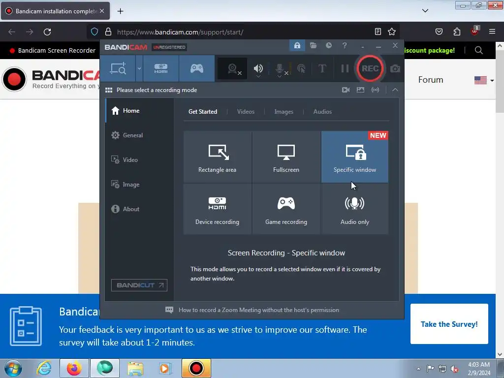Toggle the webcam overlay icon
Viewport: 504px width, 378px height.
232,68
